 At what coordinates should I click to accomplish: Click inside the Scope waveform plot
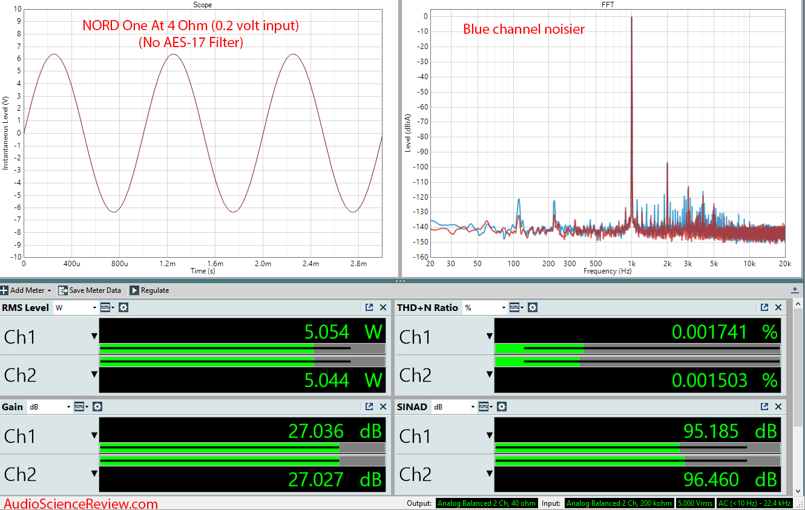(203, 133)
